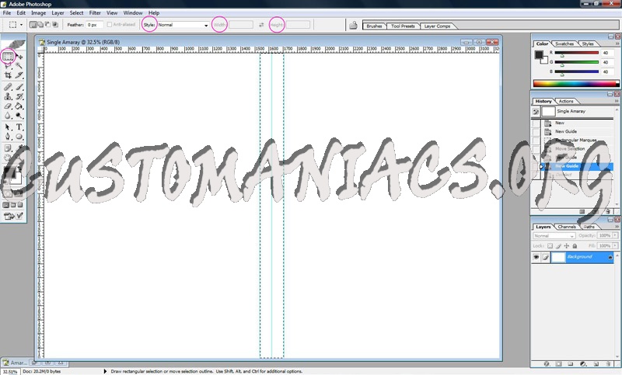
Task: Open History panel flyout menu
Action: tap(617, 101)
